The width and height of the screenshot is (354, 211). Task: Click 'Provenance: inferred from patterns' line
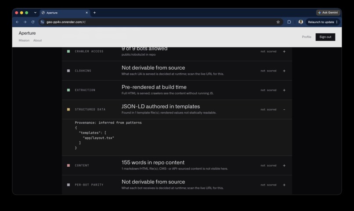(x=108, y=123)
